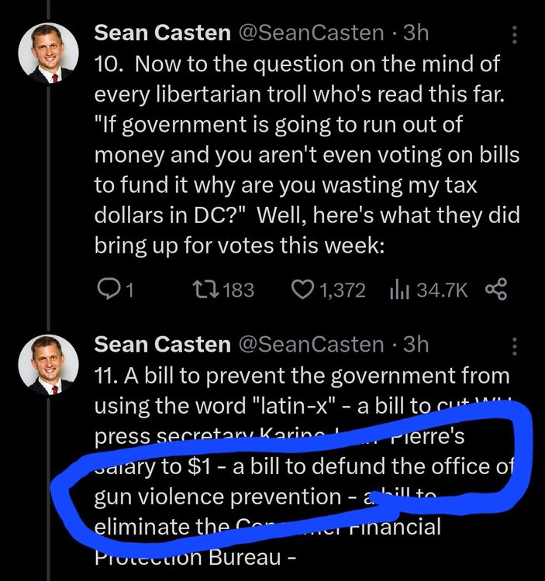The height and width of the screenshot is (581, 545).
Task: Click the Sean Casten name on tweet 10
Action: (163, 33)
